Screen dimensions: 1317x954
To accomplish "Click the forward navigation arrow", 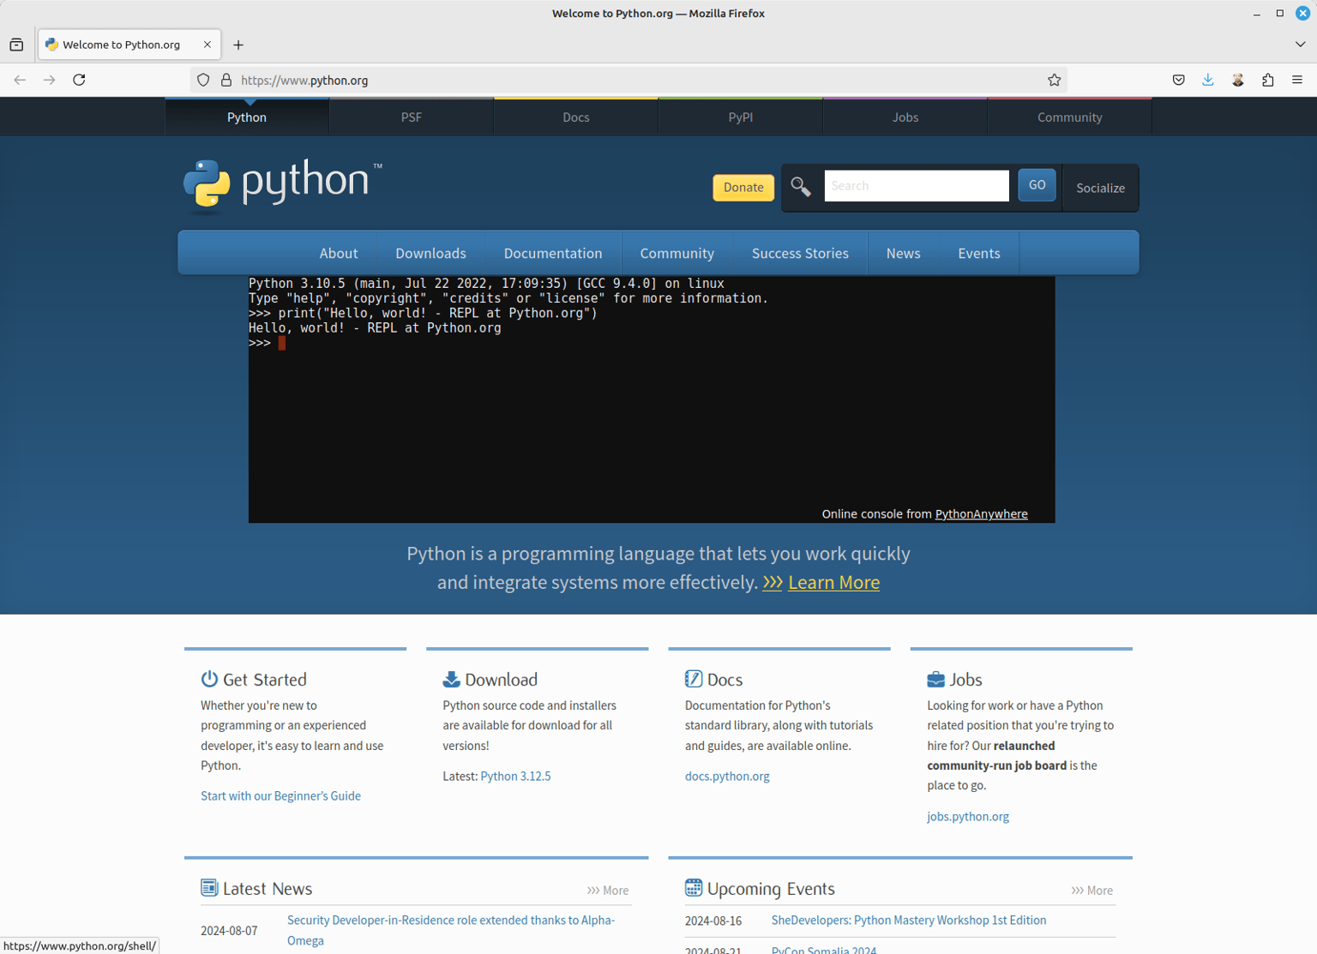I will point(50,80).
